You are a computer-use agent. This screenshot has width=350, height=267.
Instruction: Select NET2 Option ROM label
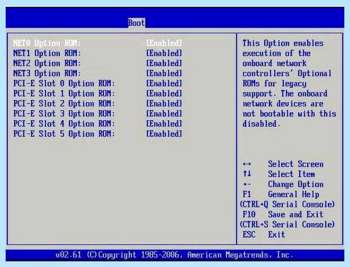point(47,63)
